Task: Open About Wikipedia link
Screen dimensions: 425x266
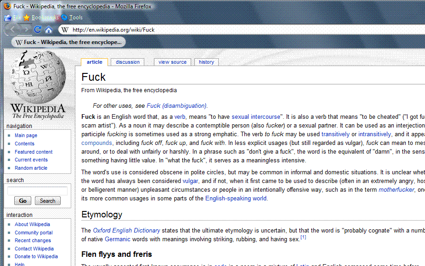Action: tap(32, 224)
